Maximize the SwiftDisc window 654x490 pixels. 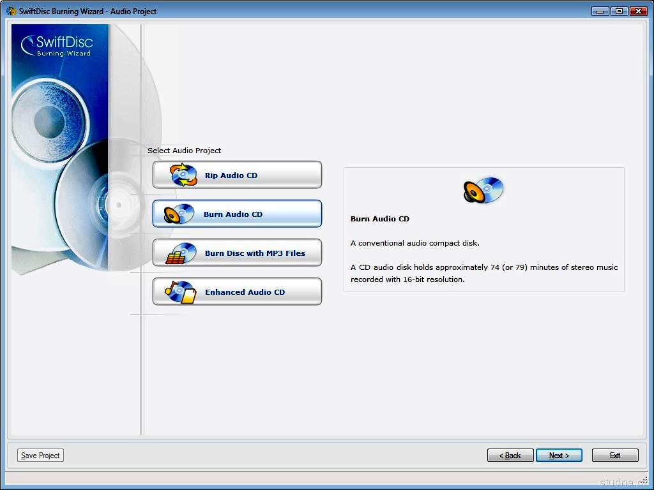pos(620,11)
